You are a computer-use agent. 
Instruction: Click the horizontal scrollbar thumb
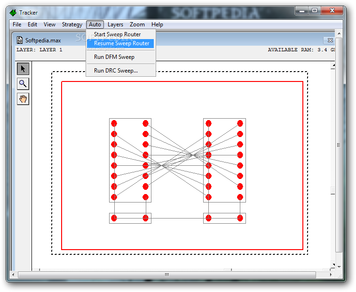167,275
